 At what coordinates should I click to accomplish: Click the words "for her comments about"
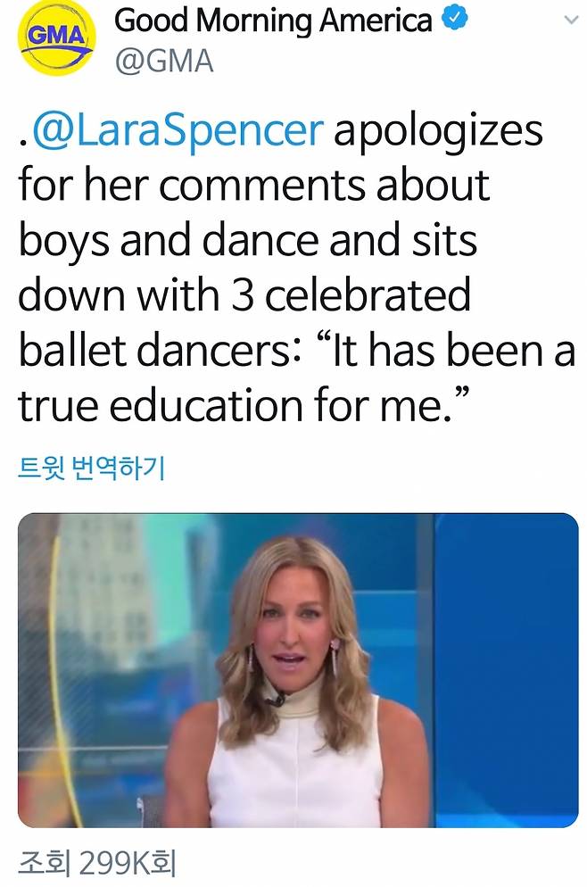click(254, 186)
